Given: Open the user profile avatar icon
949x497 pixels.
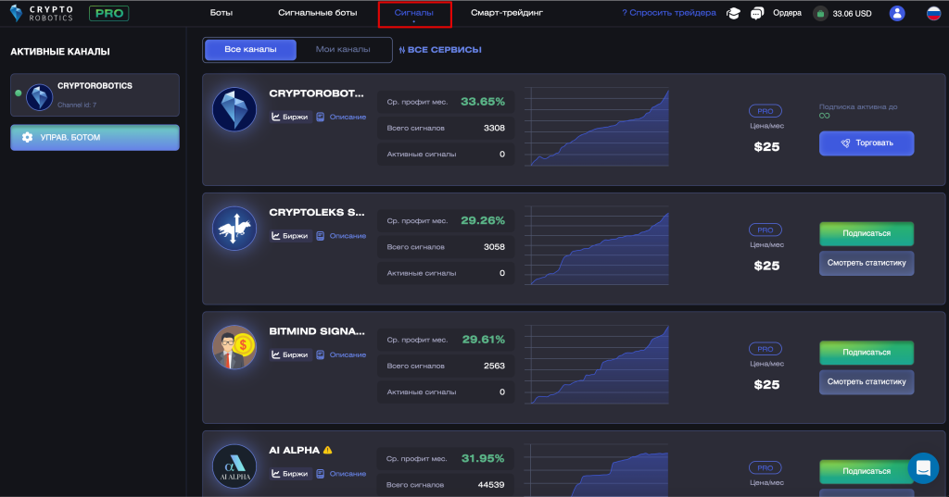Looking at the screenshot, I should [x=896, y=13].
